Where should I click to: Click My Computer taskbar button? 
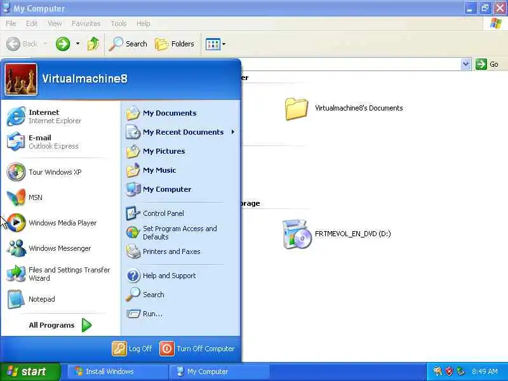(220, 371)
